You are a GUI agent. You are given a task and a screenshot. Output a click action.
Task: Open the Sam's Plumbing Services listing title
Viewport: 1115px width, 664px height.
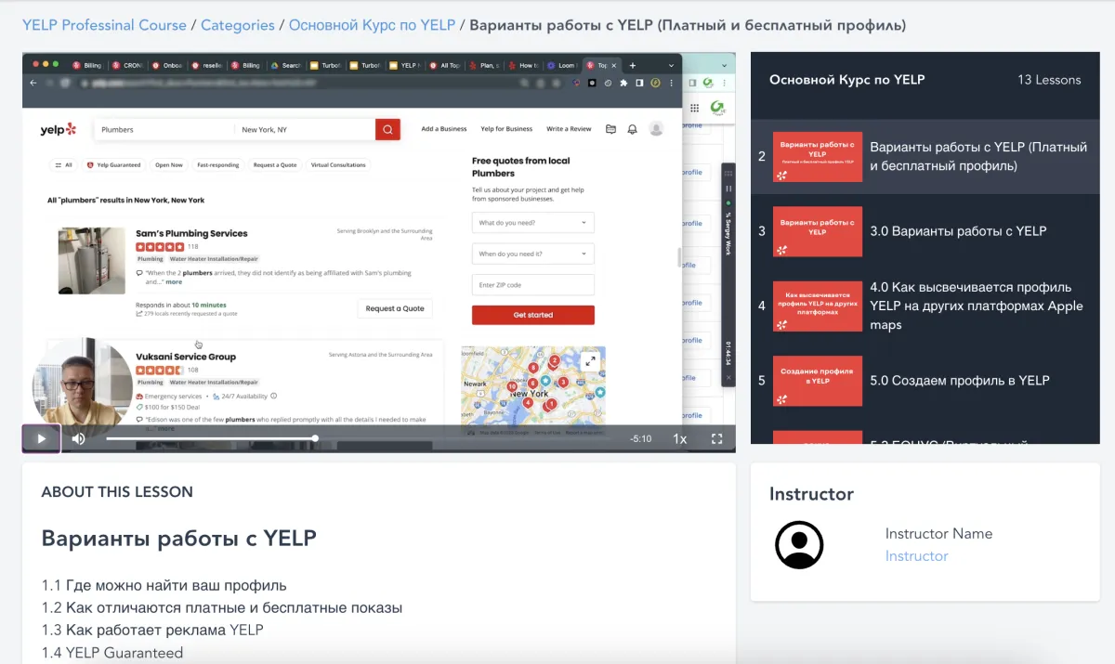(x=191, y=233)
